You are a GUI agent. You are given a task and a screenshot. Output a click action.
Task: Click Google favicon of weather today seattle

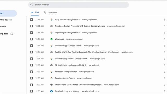(51, 59)
